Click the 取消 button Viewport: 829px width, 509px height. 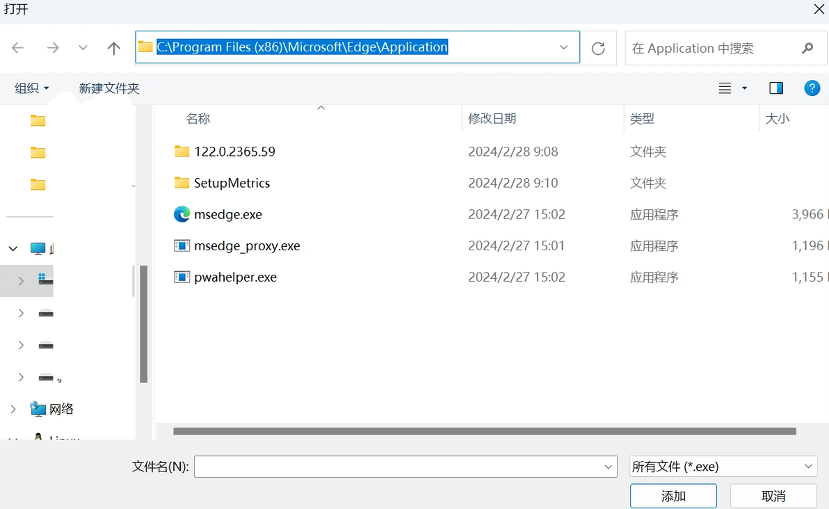773,496
